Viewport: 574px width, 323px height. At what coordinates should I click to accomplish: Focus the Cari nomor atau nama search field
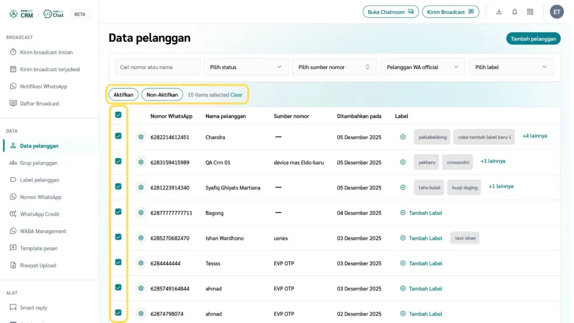click(158, 67)
